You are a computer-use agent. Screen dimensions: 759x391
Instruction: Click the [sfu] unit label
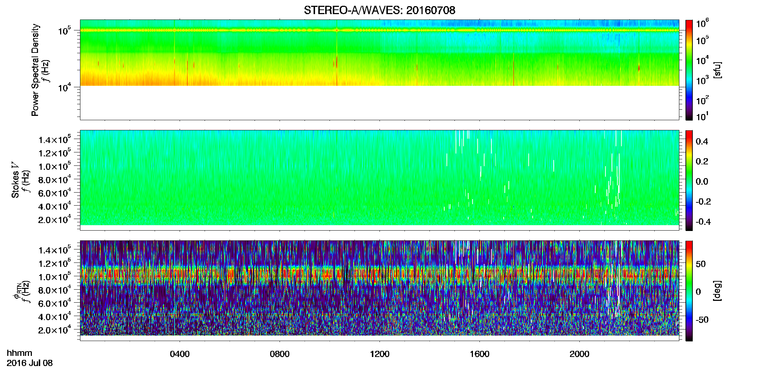pyautogui.click(x=717, y=70)
